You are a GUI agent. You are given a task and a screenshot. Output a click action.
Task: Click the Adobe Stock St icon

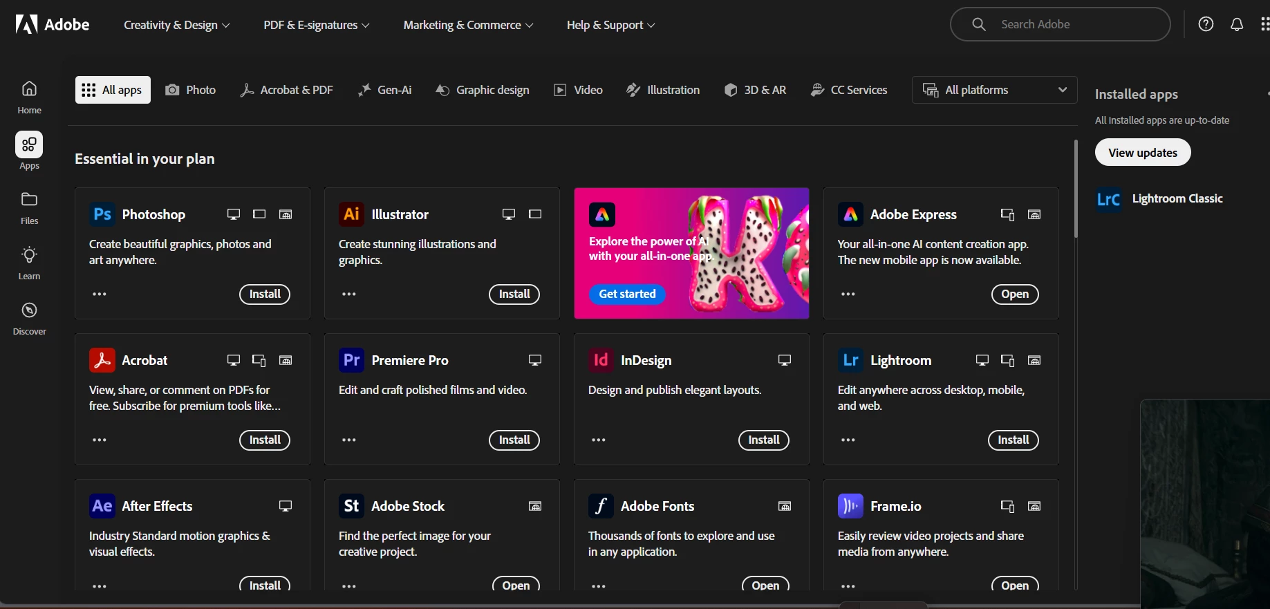pos(351,506)
